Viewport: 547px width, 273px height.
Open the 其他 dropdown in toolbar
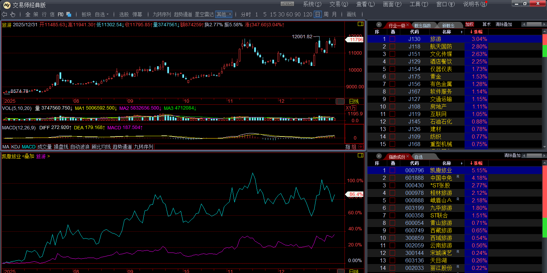click(x=224, y=14)
